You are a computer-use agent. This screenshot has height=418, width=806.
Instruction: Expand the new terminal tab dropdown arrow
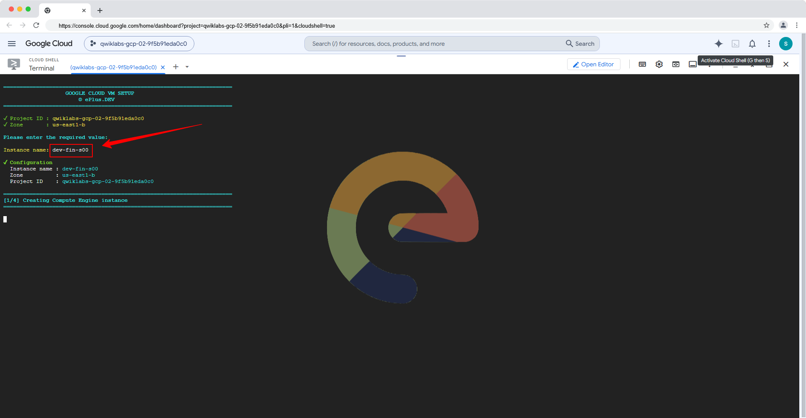point(187,67)
